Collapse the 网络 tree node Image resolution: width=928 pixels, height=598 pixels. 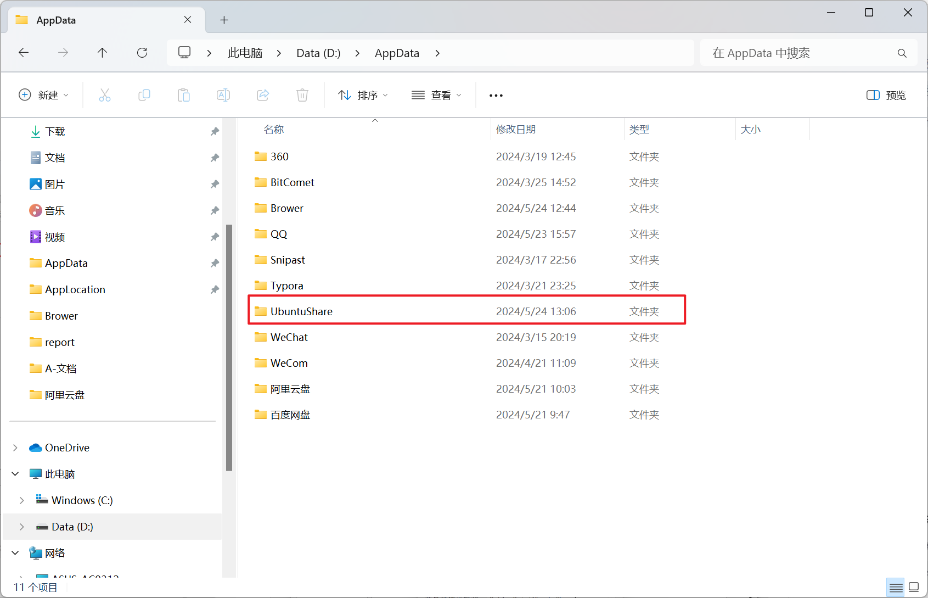(15, 553)
